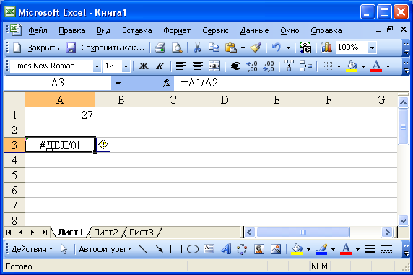Apply red font color on formatting toolbar
Screen dimensions: 413x275
[x=376, y=66]
